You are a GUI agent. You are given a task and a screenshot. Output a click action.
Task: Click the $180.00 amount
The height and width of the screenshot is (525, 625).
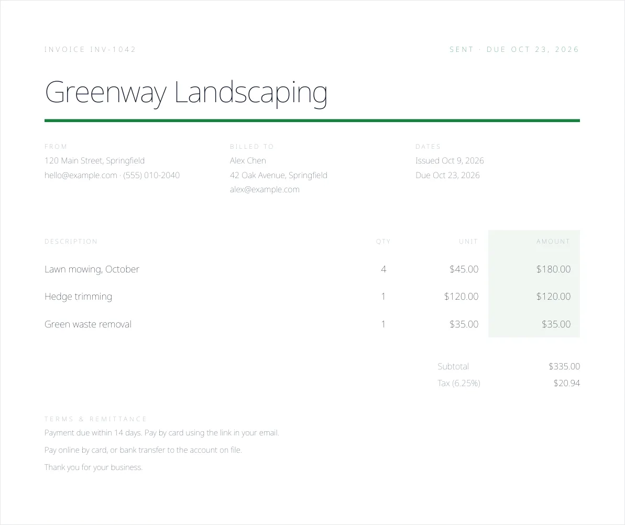(x=553, y=269)
